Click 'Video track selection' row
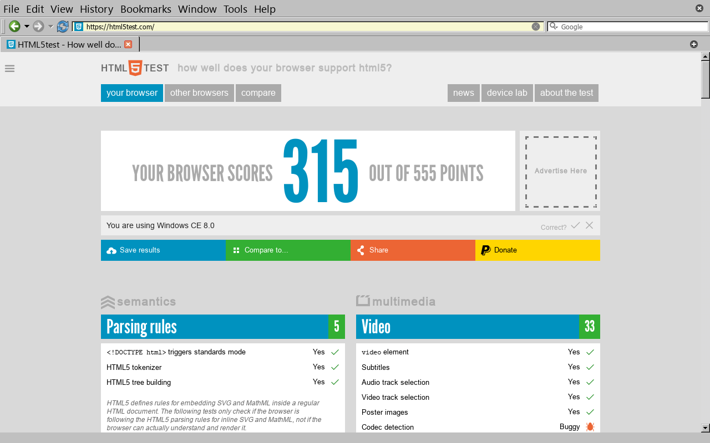Image resolution: width=710 pixels, height=443 pixels. point(478,397)
